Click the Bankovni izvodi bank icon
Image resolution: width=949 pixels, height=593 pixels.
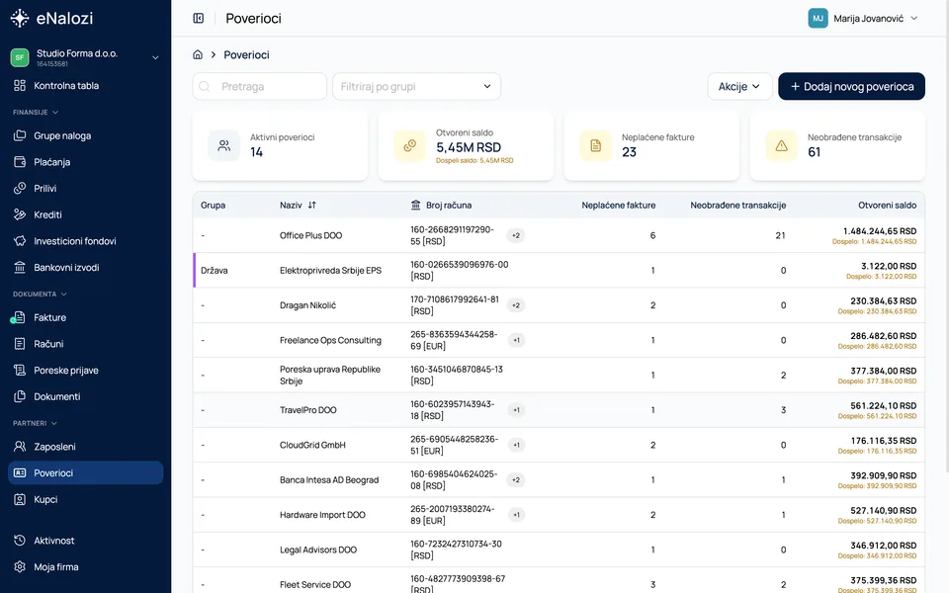pyautogui.click(x=20, y=267)
